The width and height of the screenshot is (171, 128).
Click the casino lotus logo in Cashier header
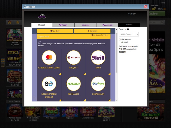pyautogui.click(x=42, y=16)
